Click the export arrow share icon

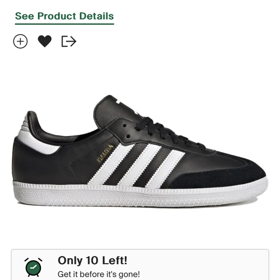pos(69,41)
